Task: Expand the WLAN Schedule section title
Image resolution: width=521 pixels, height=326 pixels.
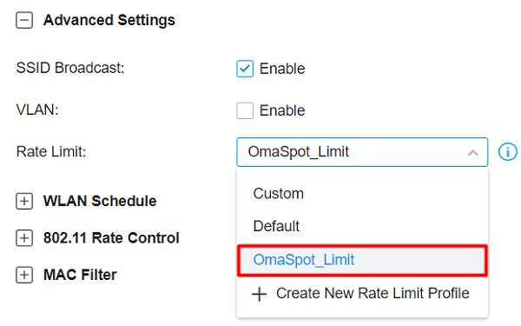Action: tap(100, 201)
